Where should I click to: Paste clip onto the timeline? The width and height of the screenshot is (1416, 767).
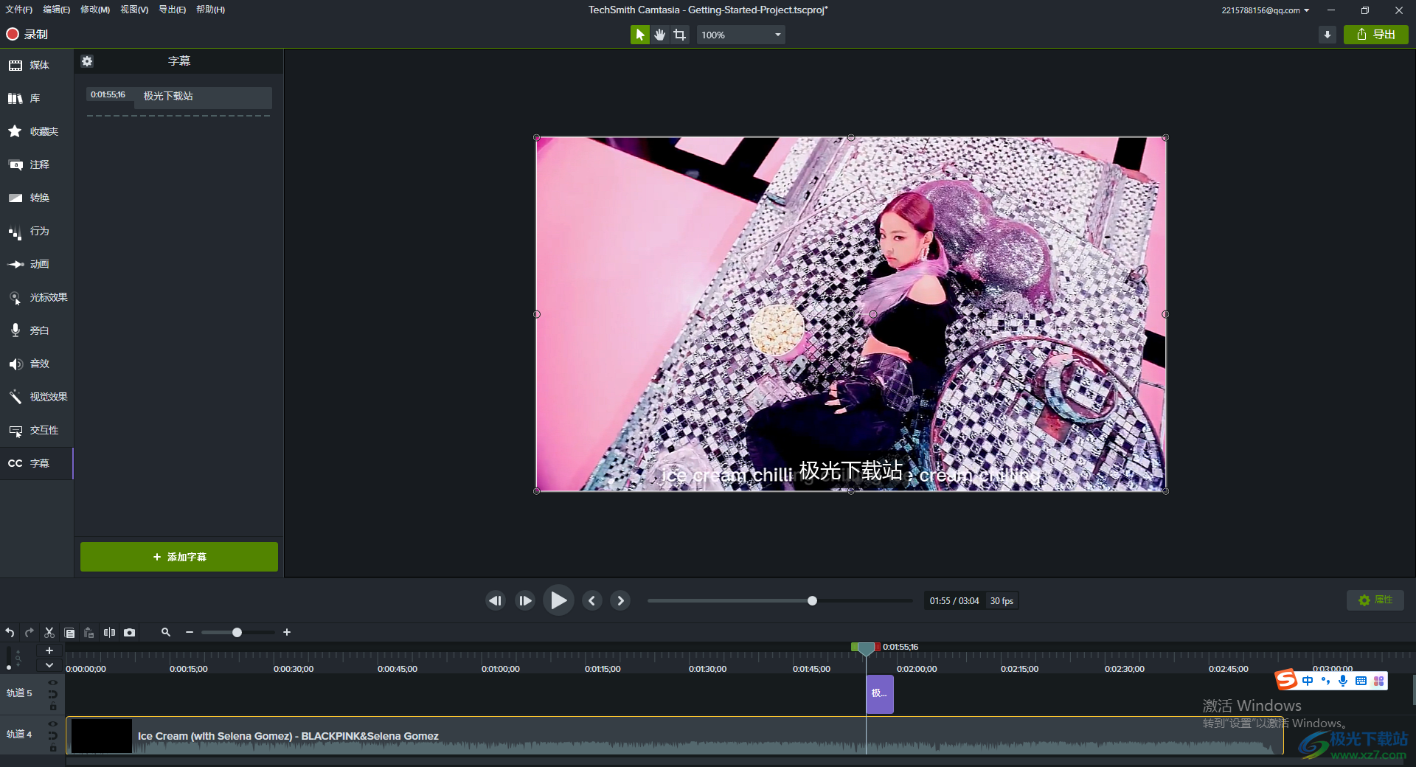(x=89, y=633)
